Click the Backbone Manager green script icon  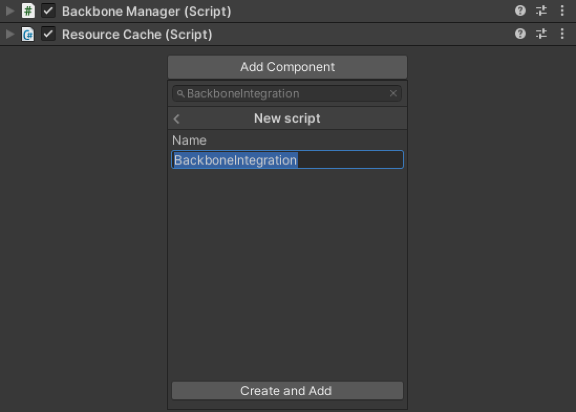28,11
